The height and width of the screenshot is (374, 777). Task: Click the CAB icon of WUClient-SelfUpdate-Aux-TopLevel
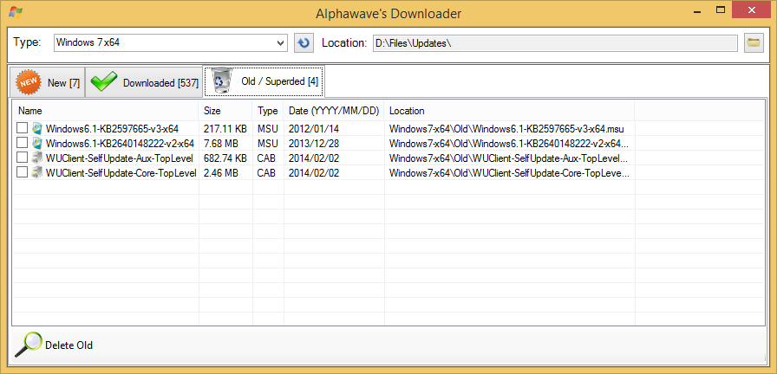[x=37, y=158]
